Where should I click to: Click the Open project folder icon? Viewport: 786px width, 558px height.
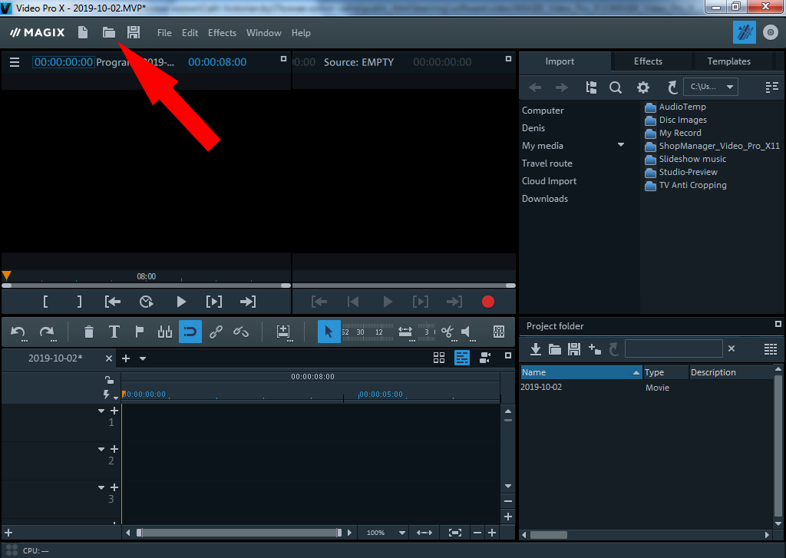click(x=108, y=33)
